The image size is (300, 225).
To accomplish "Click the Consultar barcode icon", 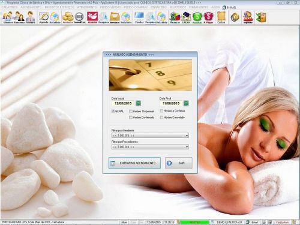I will [79, 17].
